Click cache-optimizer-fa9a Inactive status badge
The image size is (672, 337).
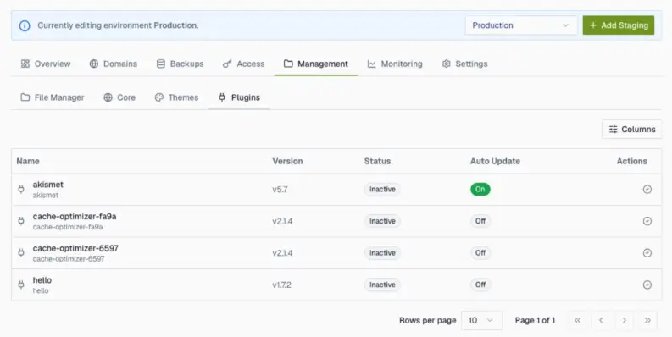point(382,221)
